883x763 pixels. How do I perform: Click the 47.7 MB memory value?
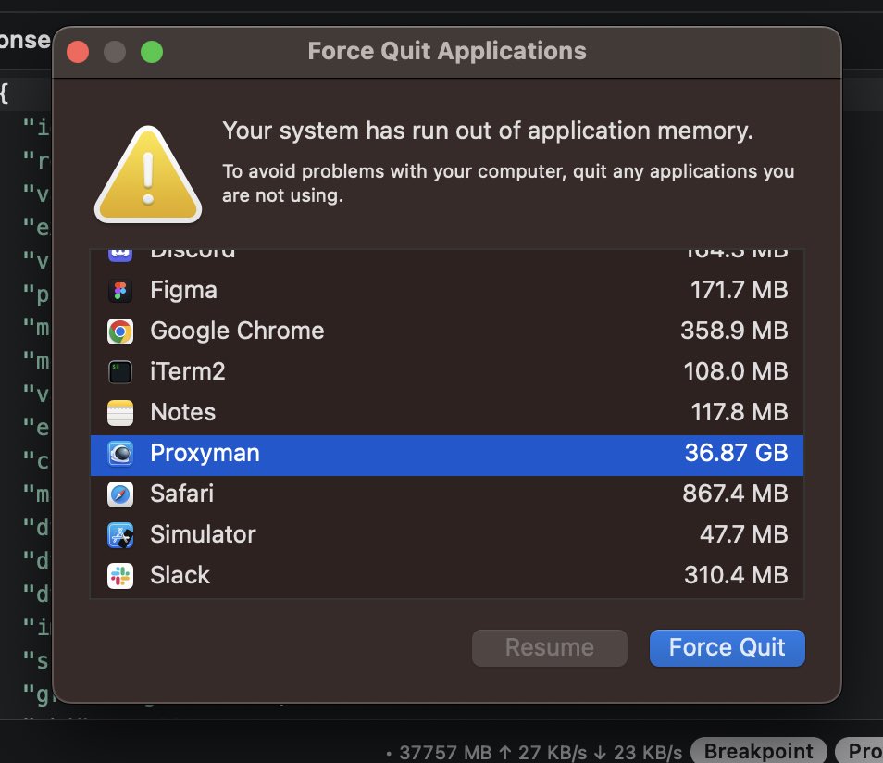click(x=743, y=534)
